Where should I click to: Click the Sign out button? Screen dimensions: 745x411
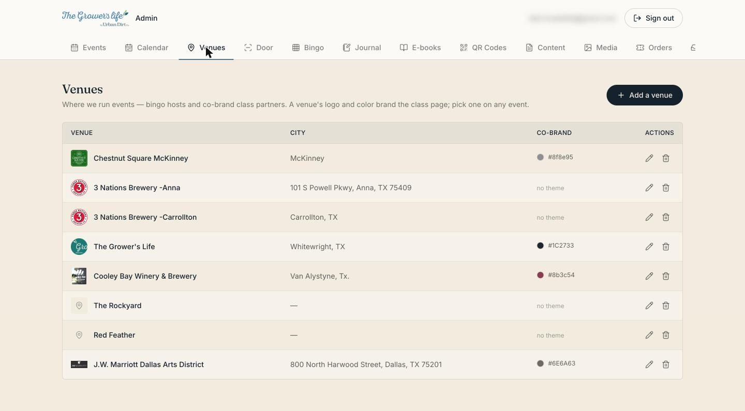click(653, 18)
